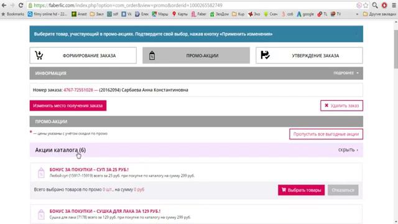Switch to the Формирование заказа step

tap(83, 55)
